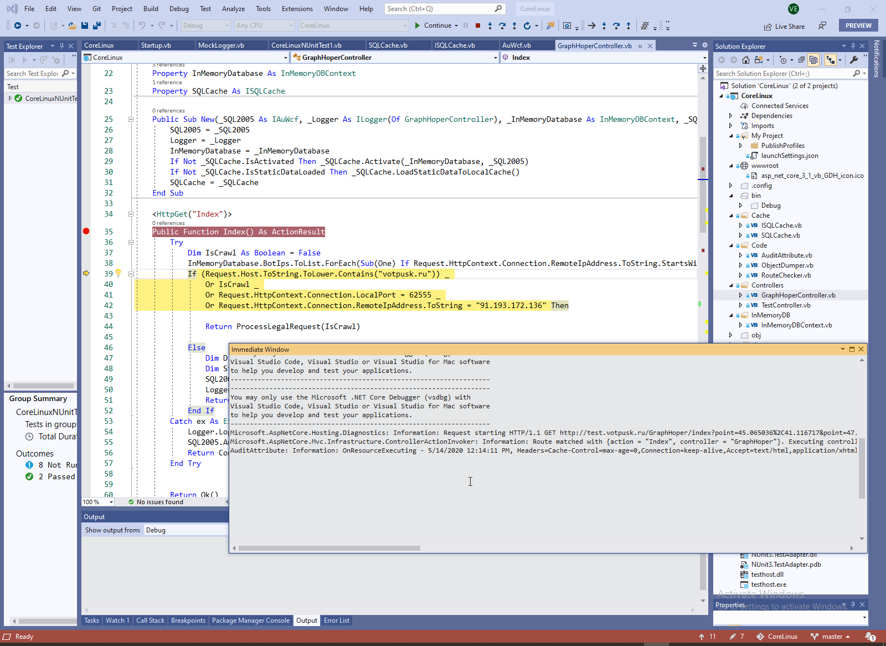Click the Save All toolbar icon

point(96,25)
